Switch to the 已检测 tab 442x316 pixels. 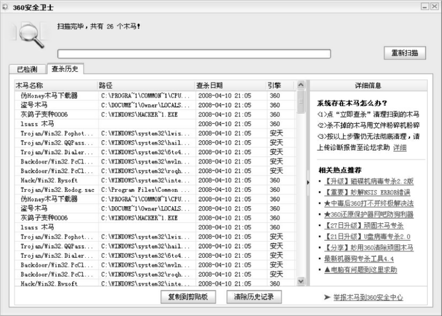coord(27,69)
